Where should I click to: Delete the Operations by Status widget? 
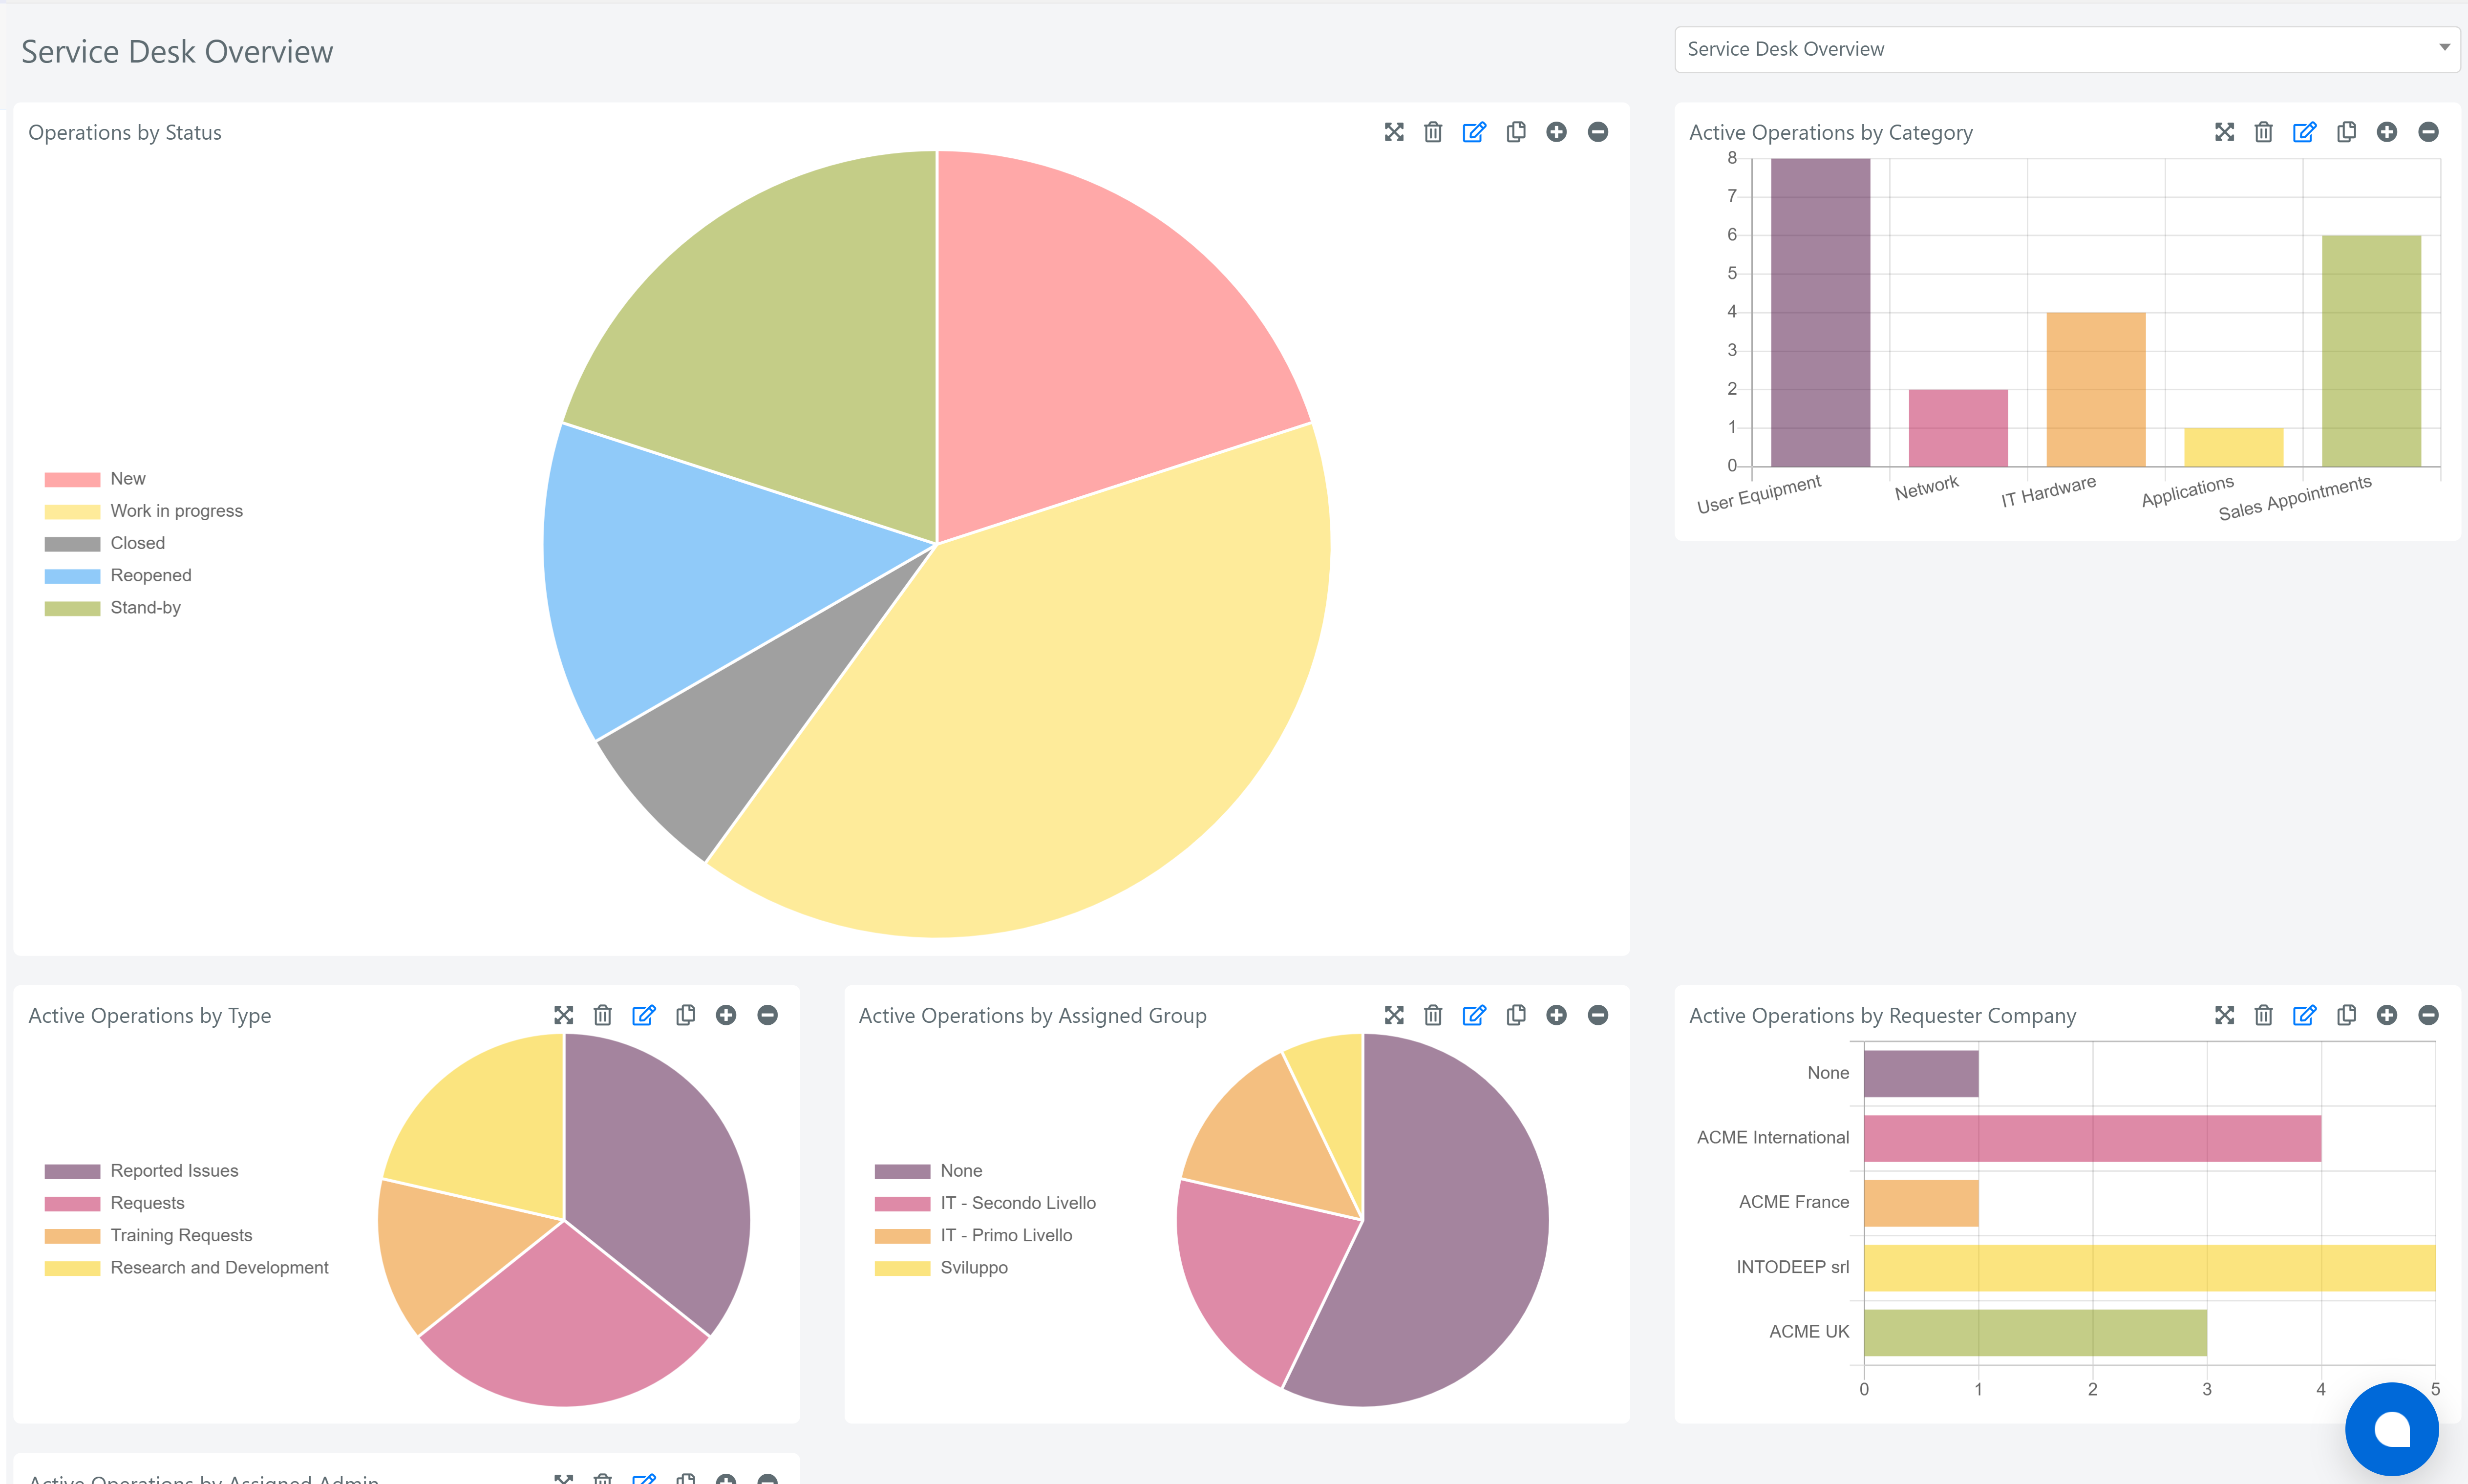click(1433, 132)
